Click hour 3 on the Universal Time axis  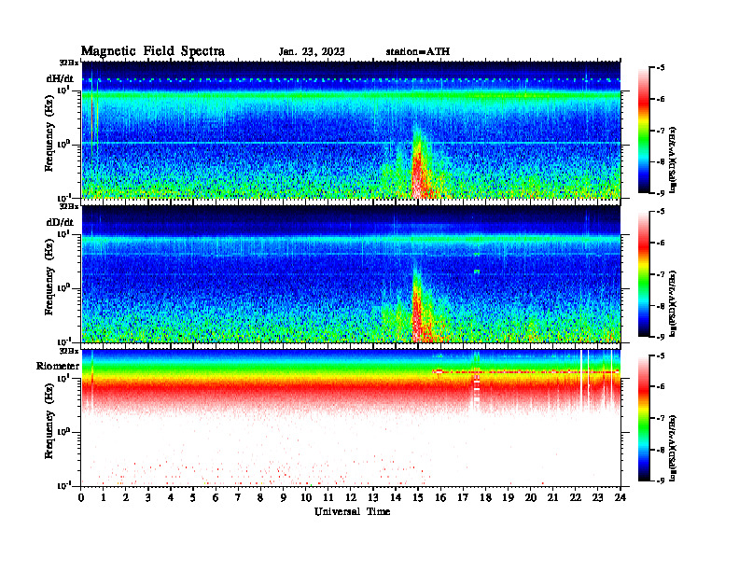(x=148, y=497)
